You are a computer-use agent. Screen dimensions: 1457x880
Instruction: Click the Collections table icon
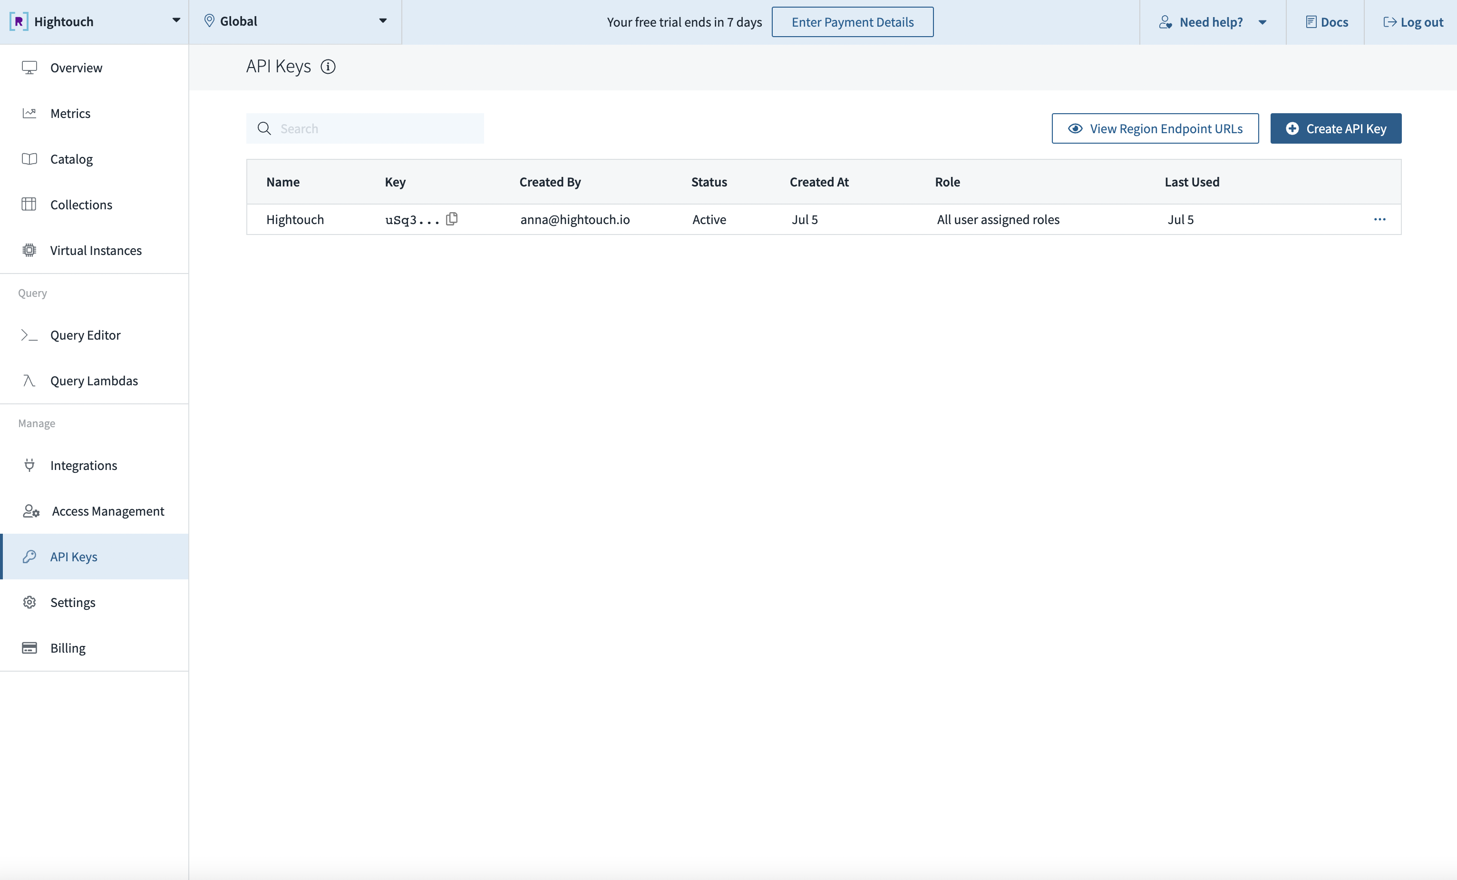pyautogui.click(x=29, y=204)
